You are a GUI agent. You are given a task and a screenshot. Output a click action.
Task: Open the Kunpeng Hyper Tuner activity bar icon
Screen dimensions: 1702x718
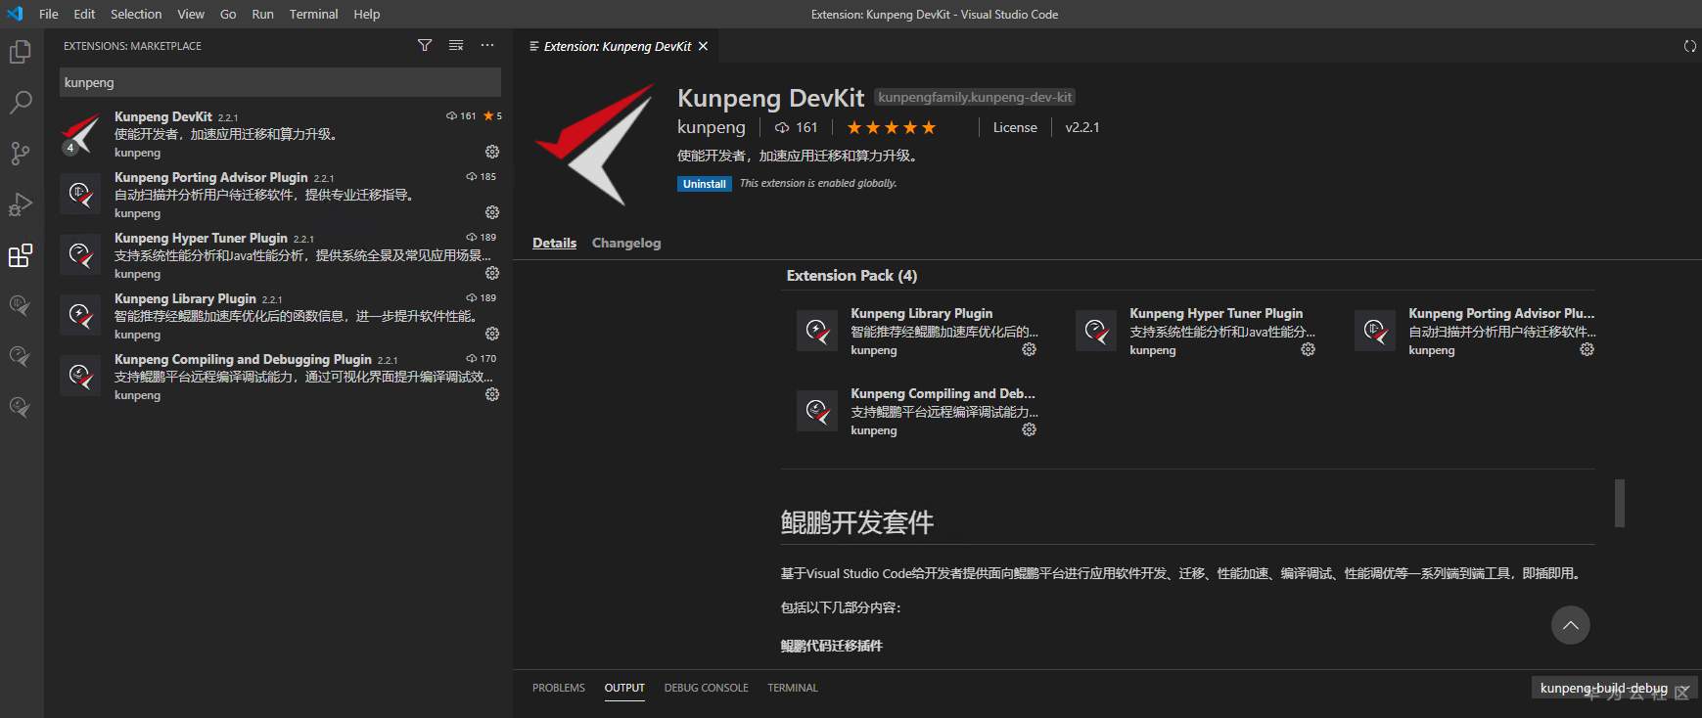(21, 356)
